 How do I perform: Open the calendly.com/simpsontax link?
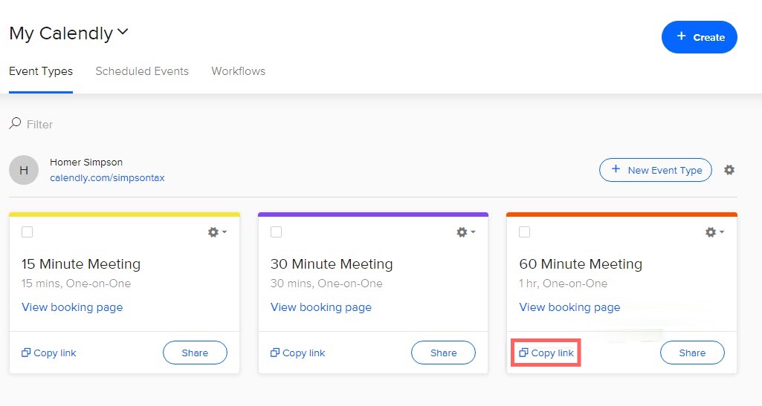pyautogui.click(x=107, y=178)
